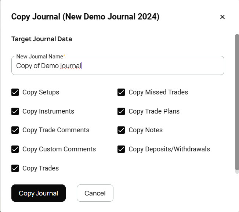Close the Copy Journal dialog
Image resolution: width=239 pixels, height=212 pixels.
[x=222, y=17]
